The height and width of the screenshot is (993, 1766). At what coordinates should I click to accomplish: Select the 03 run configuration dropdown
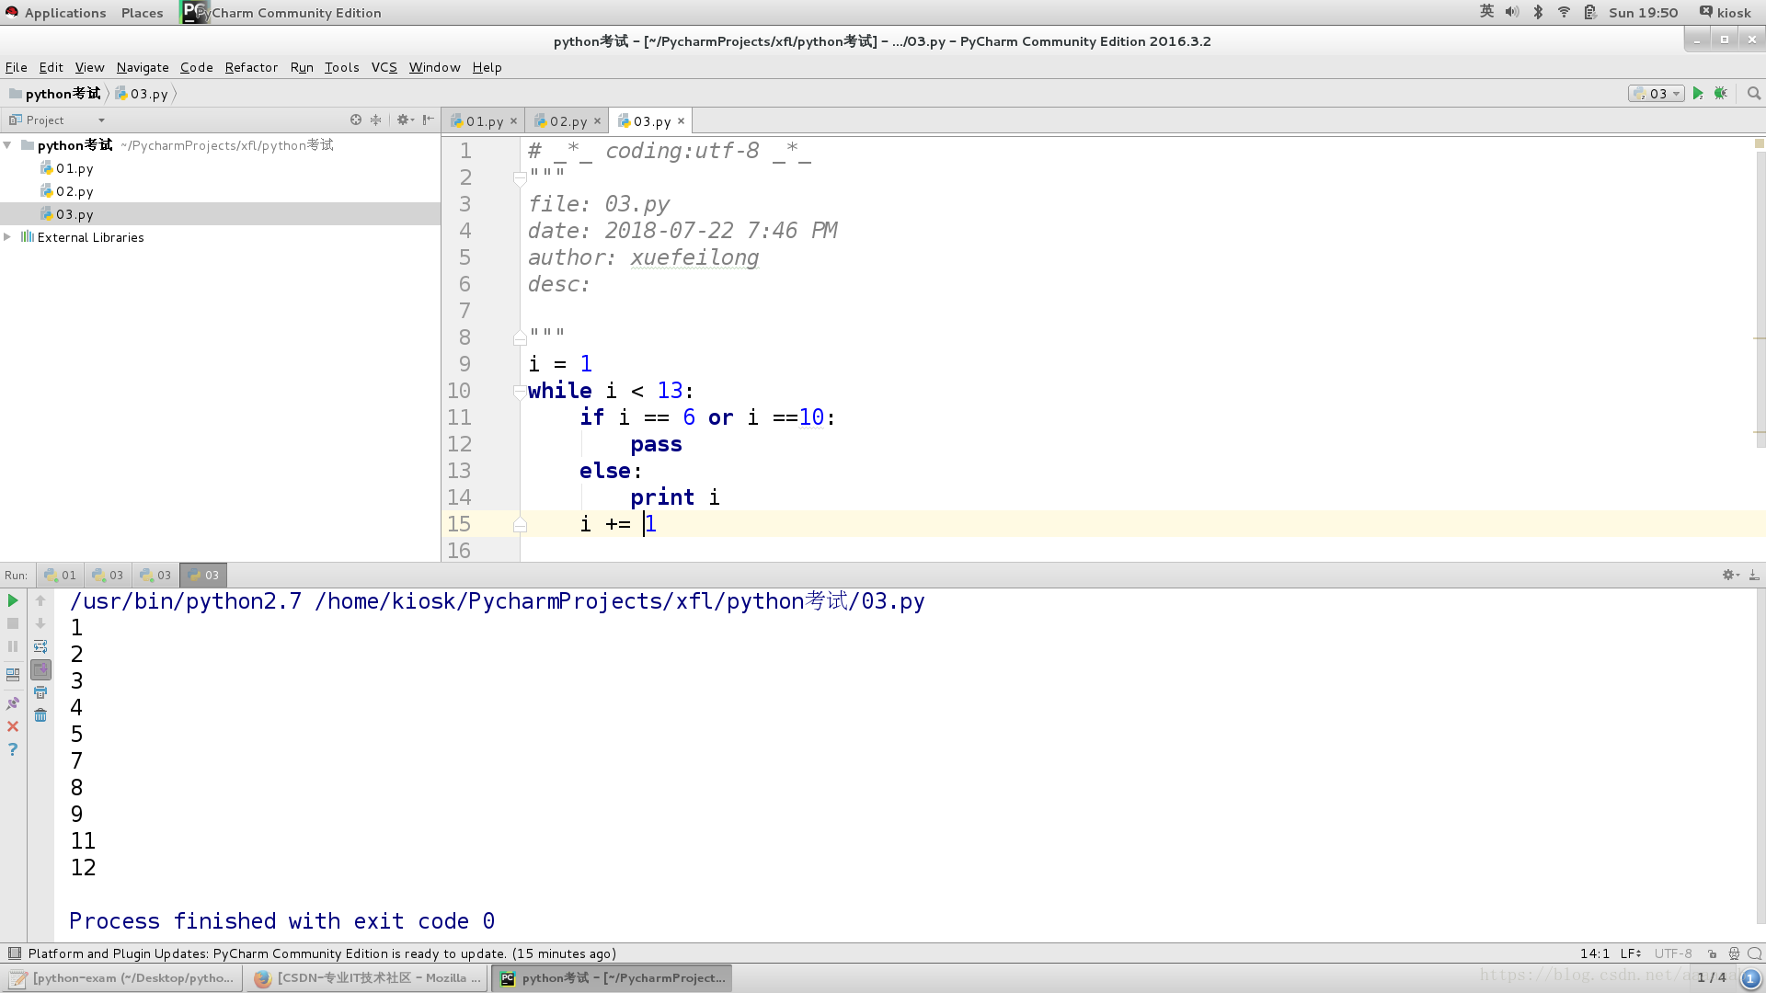[1657, 92]
